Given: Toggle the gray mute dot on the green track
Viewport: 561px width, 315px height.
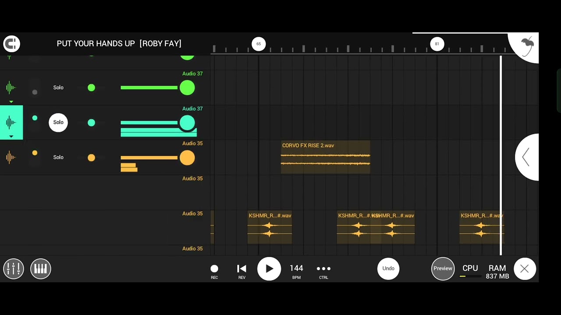Looking at the screenshot, I should [35, 92].
